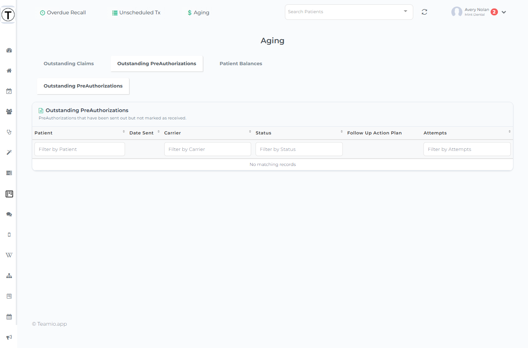Follow the Teamio.app footer link
The height and width of the screenshot is (348, 528).
52,324
